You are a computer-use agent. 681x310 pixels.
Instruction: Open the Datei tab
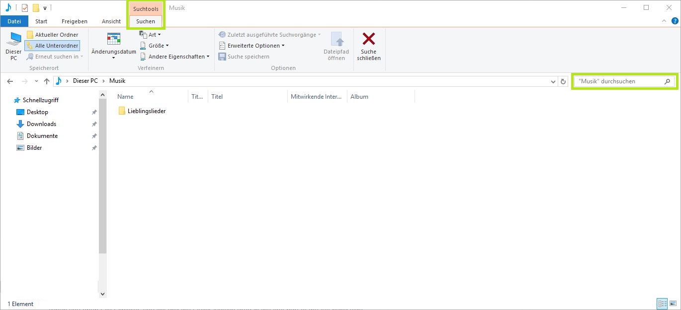[14, 21]
